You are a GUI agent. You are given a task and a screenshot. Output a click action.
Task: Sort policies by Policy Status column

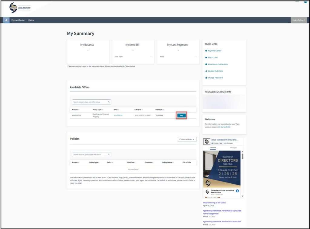click(168, 162)
